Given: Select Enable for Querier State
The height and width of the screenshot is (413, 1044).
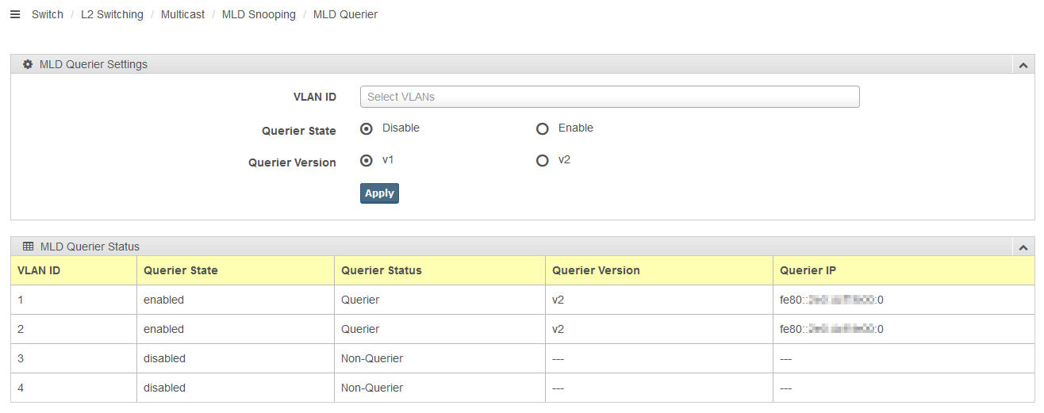Looking at the screenshot, I should coord(543,128).
